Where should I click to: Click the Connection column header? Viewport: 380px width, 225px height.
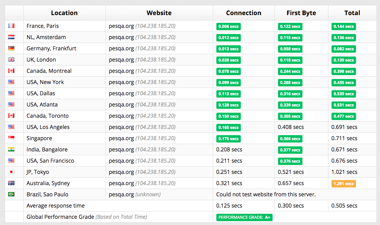244,13
